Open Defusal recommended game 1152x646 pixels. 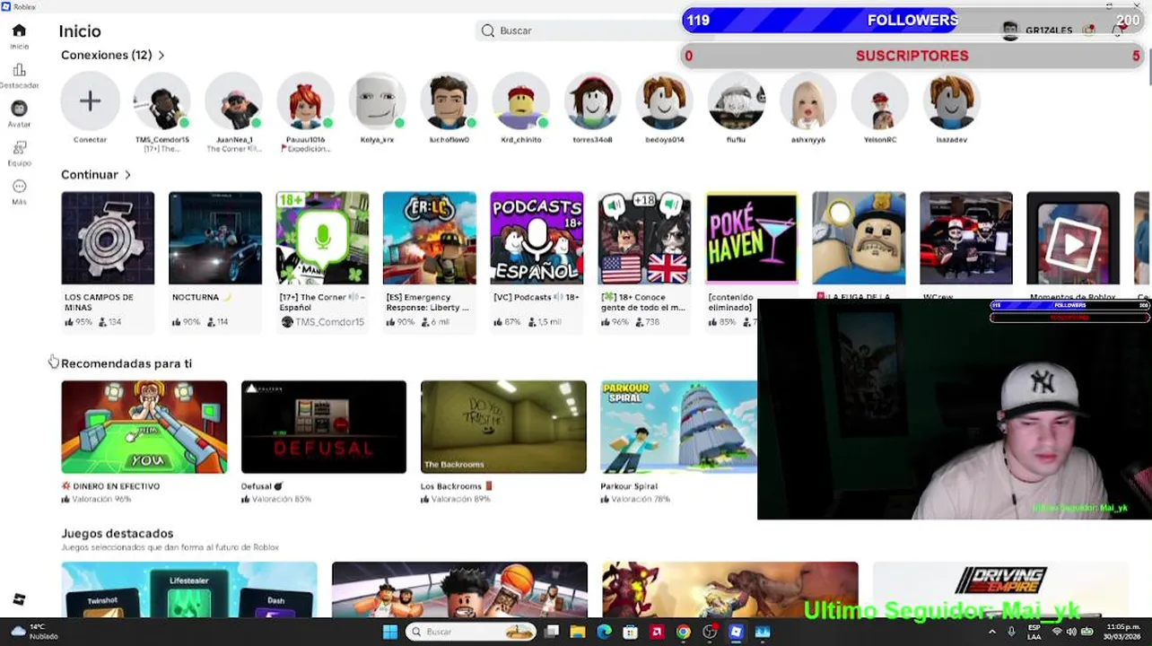(324, 427)
